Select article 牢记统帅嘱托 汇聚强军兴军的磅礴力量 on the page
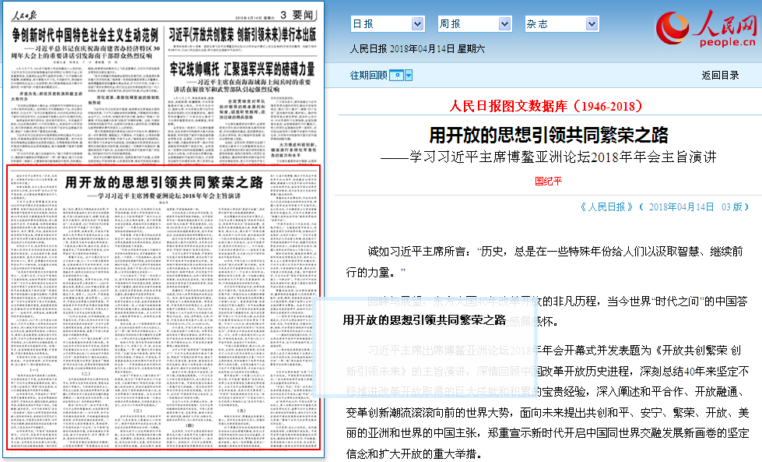This screenshot has width=762, height=462. click(x=243, y=69)
